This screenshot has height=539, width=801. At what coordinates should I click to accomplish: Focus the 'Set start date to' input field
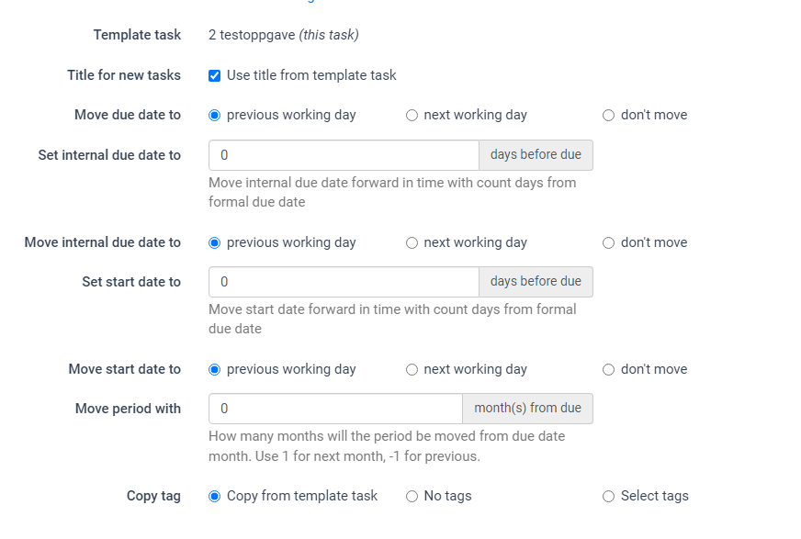click(x=344, y=282)
